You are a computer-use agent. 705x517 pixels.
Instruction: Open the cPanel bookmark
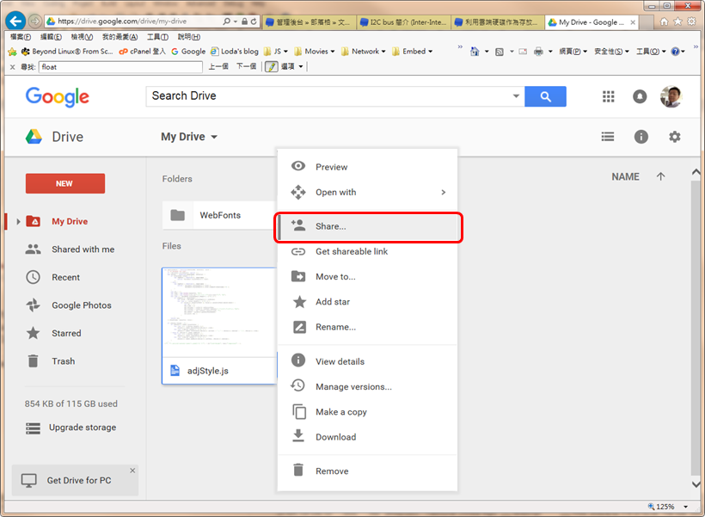(x=142, y=52)
